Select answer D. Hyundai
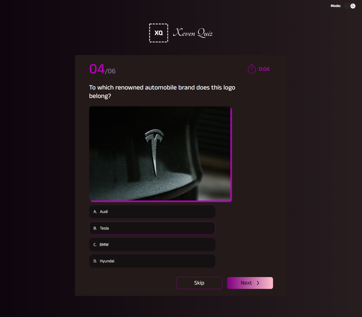This screenshot has height=317, width=362. pyautogui.click(x=152, y=261)
